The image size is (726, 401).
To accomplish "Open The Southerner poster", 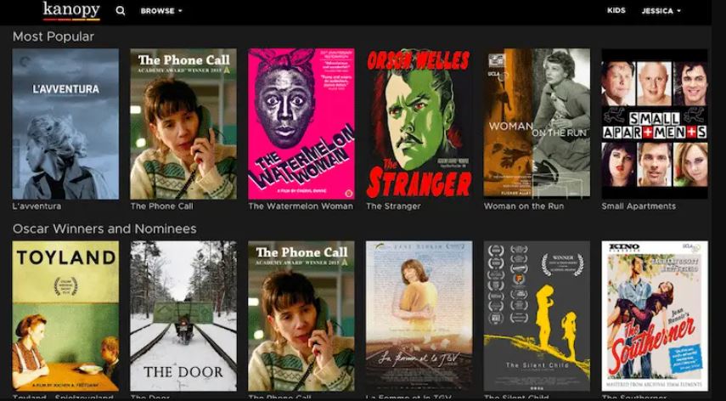I will (x=655, y=316).
